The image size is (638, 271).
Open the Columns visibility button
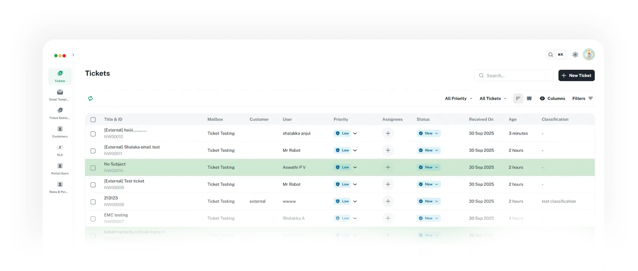click(552, 98)
